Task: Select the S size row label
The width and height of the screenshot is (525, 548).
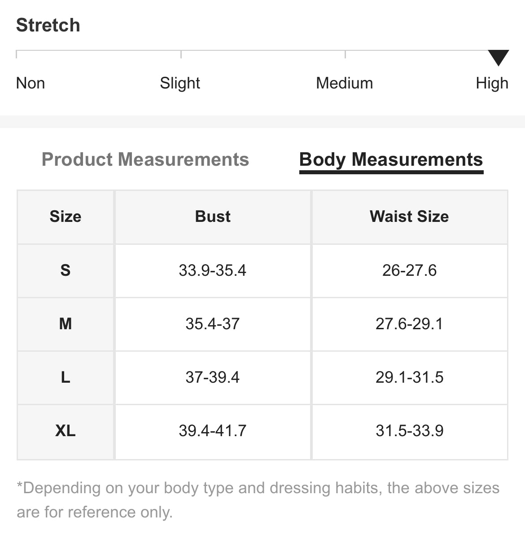Action: [x=66, y=270]
